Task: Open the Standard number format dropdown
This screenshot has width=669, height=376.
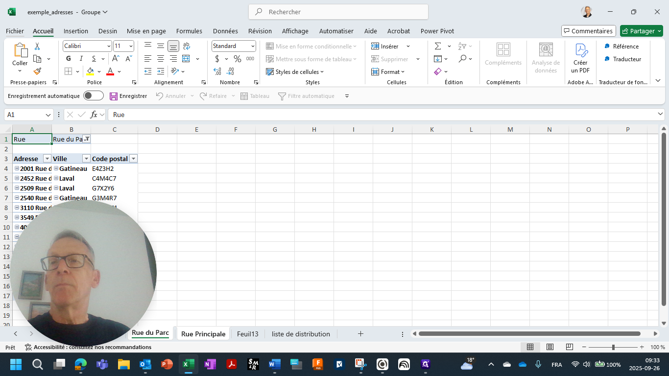Action: point(253,46)
